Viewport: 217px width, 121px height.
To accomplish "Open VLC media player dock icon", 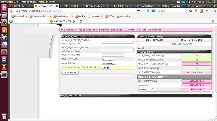I will [x=4, y=67].
